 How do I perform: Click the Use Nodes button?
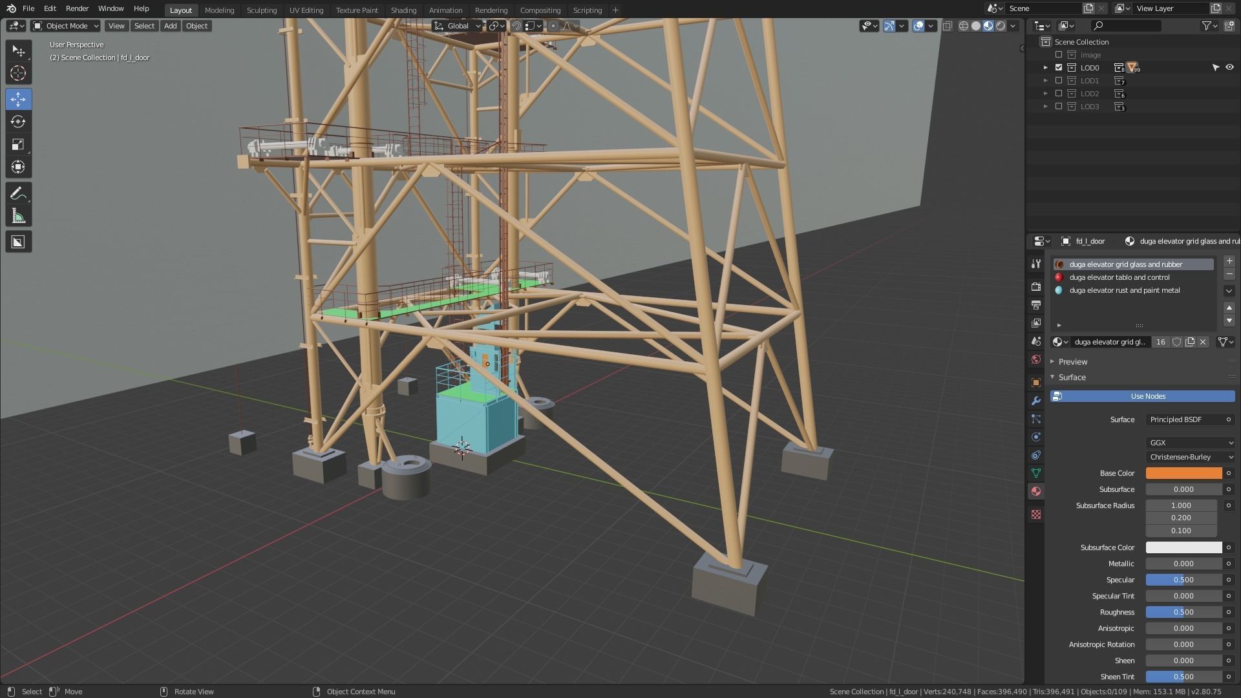point(1148,396)
